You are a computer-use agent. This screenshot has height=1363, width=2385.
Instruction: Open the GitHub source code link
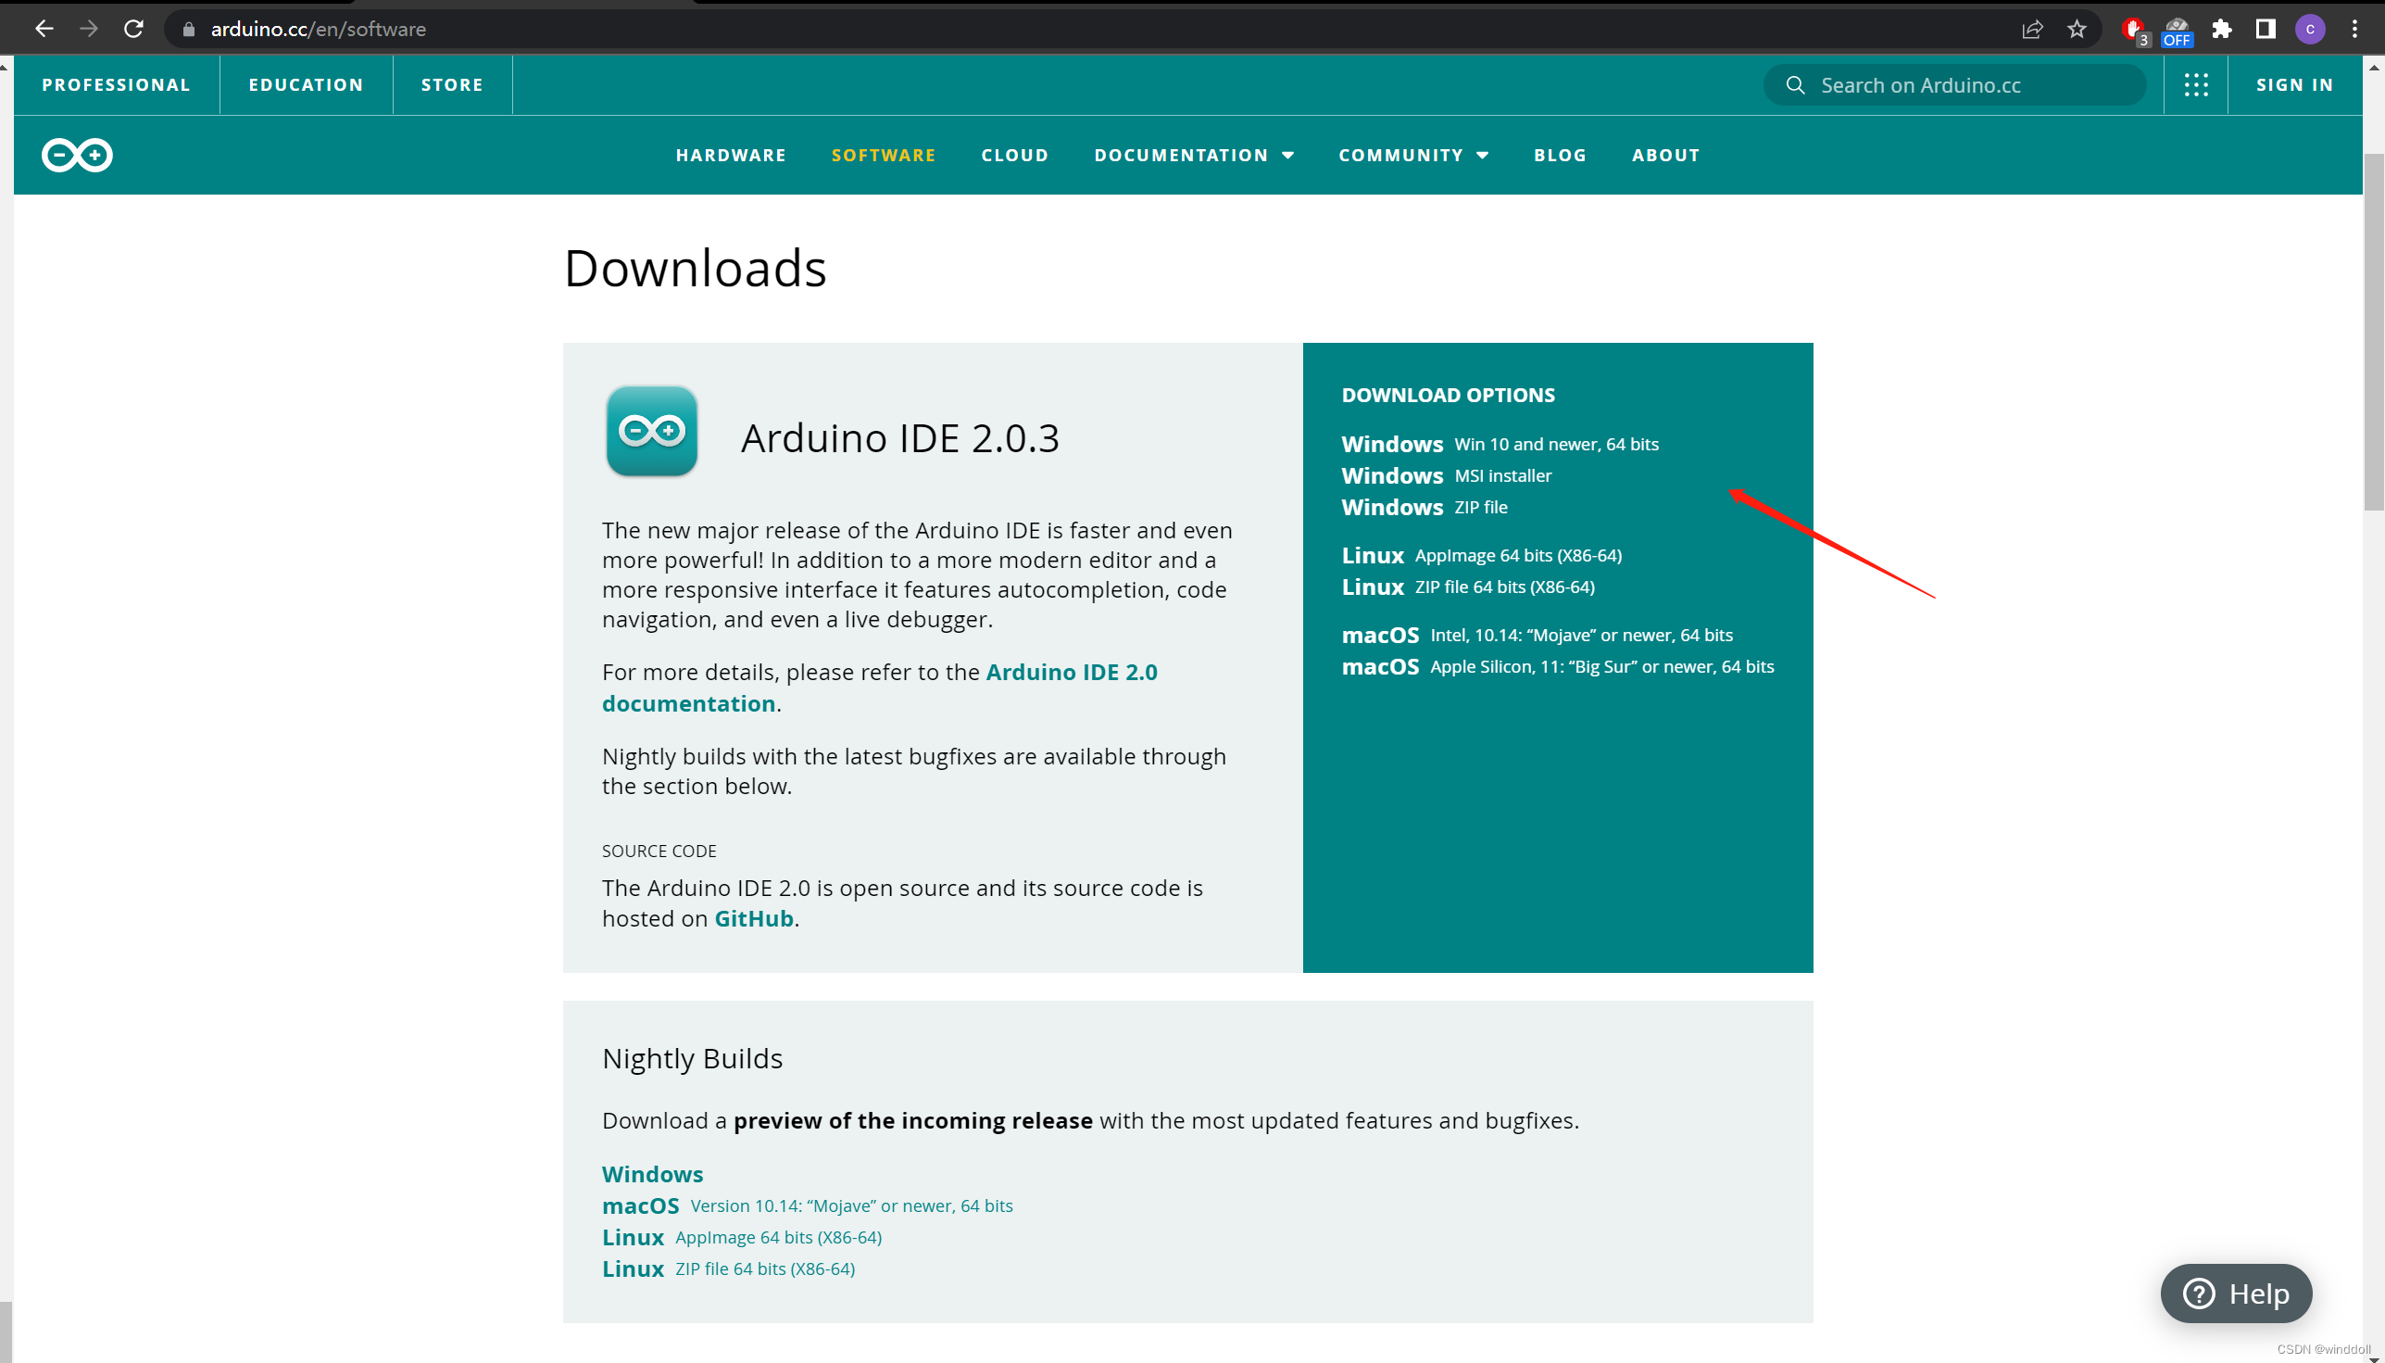pyautogui.click(x=753, y=918)
